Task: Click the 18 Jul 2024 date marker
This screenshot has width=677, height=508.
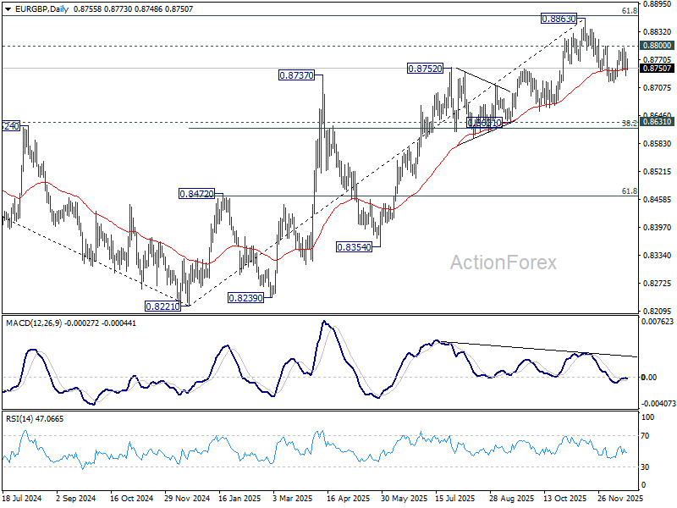Action: click(x=22, y=499)
